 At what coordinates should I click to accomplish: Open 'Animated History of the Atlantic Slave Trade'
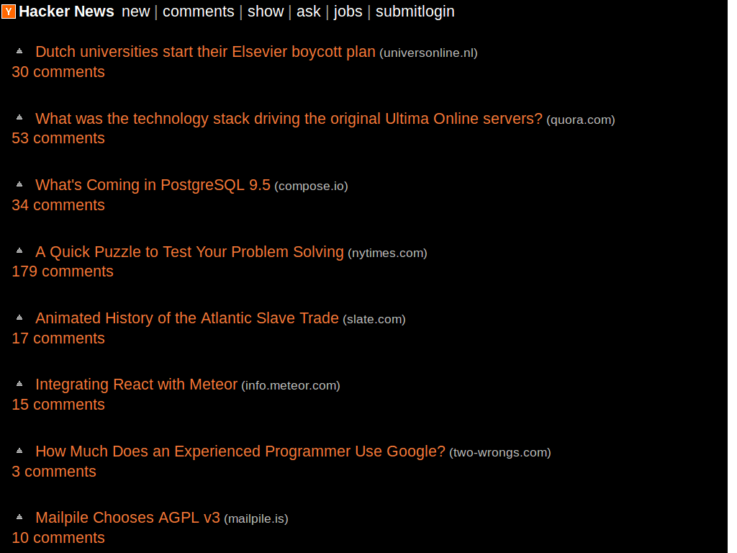tap(187, 318)
